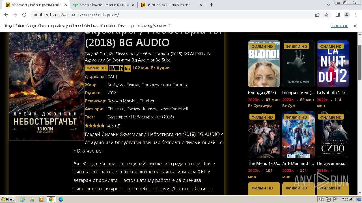Open the browser side panel

pyautogui.click(x=337, y=15)
